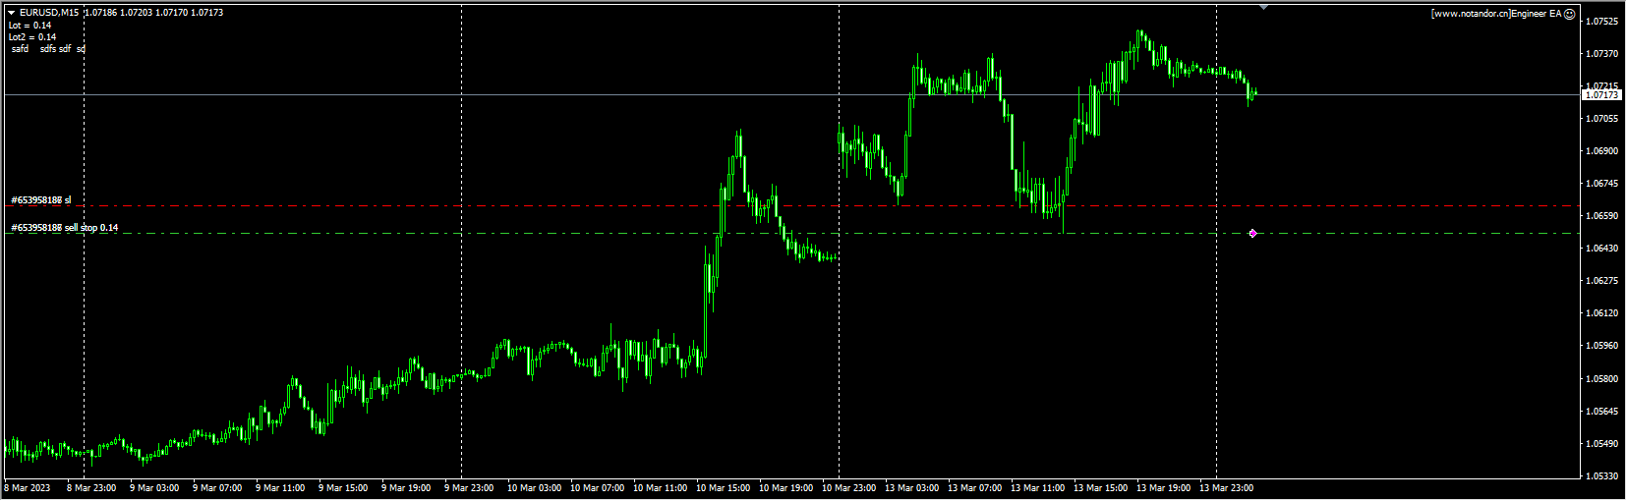This screenshot has width=1627, height=501.
Task: Click the 'Lot2 = 0.14' text label
Action: coord(32,37)
